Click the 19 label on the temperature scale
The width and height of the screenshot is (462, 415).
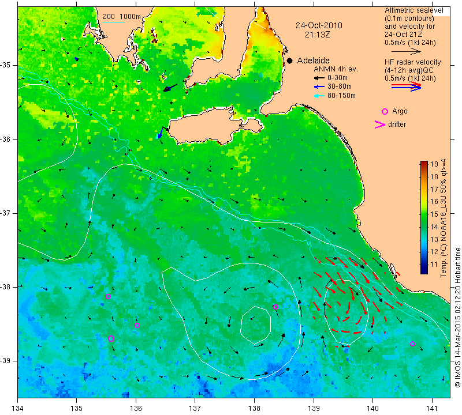[434, 164]
